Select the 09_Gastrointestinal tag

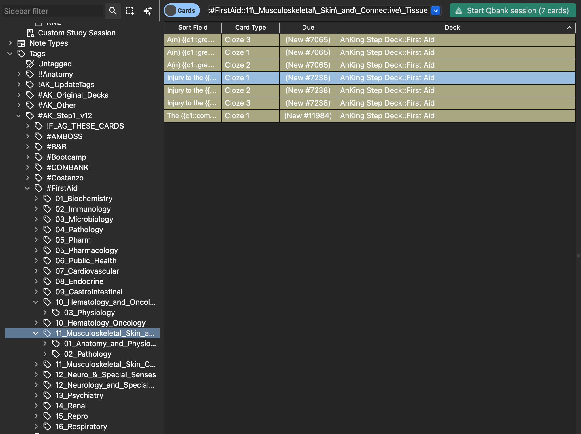(x=89, y=292)
